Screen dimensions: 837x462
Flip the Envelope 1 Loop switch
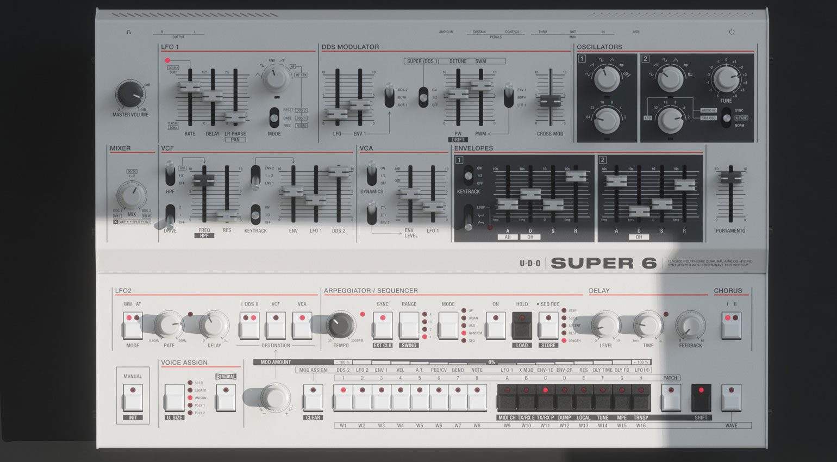468,217
